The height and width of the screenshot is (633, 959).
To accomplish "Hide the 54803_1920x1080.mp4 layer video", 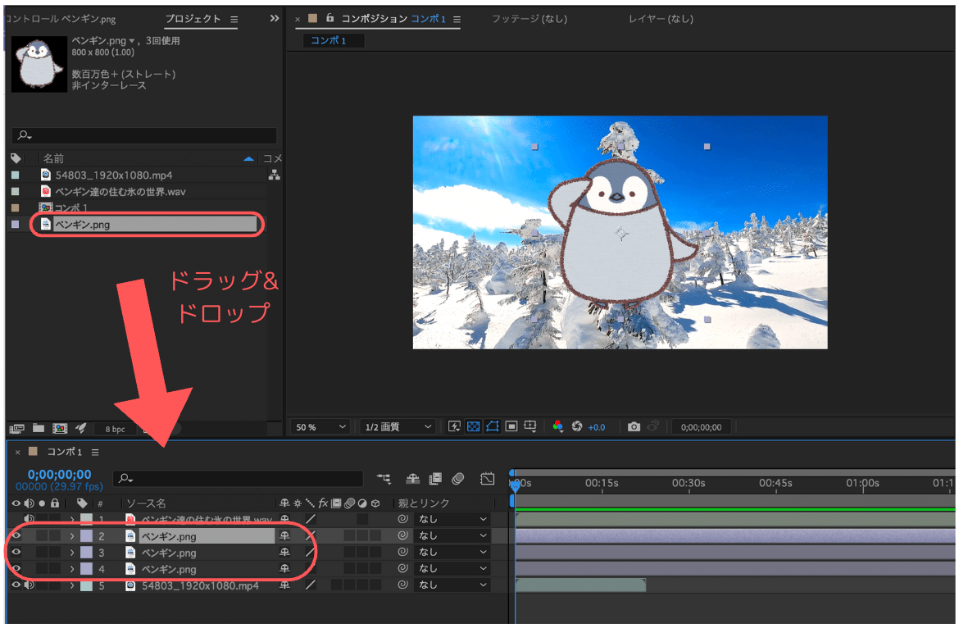I will 16,585.
